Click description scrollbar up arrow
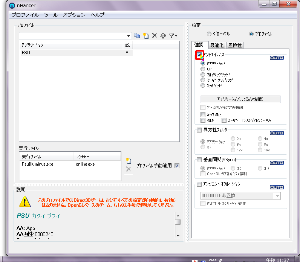The height and width of the screenshot is (262, 300). click(x=178, y=216)
